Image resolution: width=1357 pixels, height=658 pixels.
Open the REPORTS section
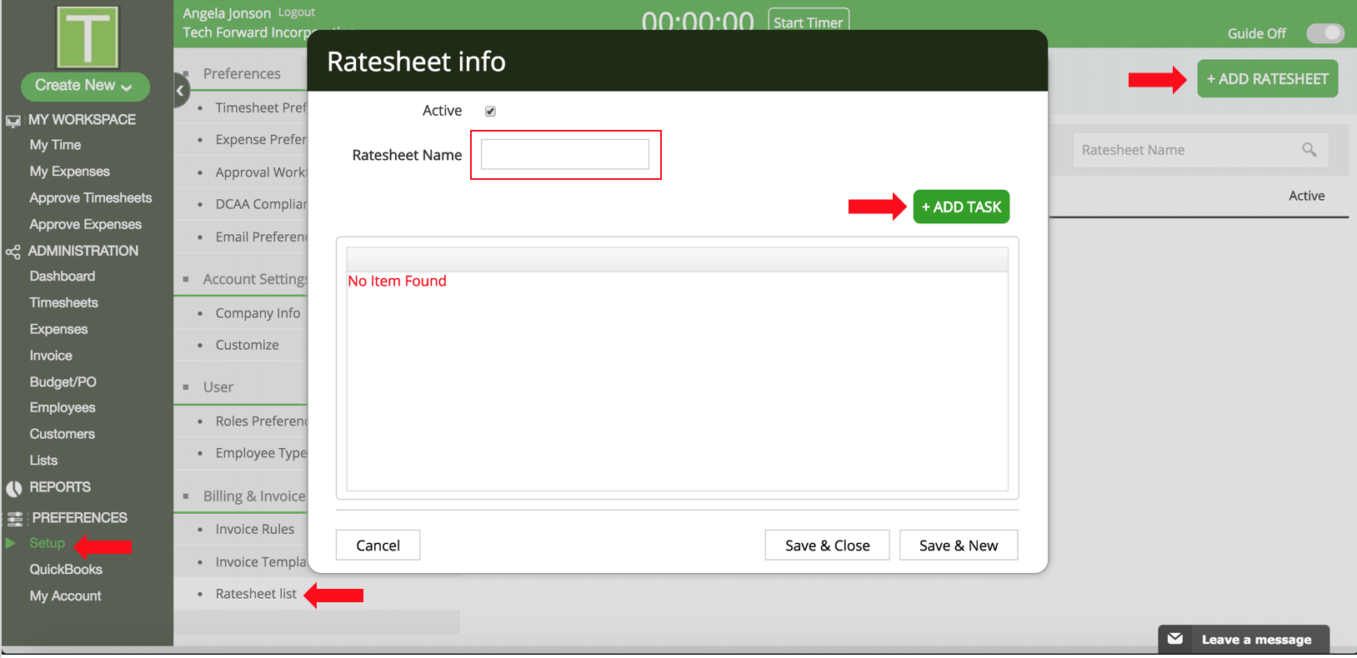[60, 487]
